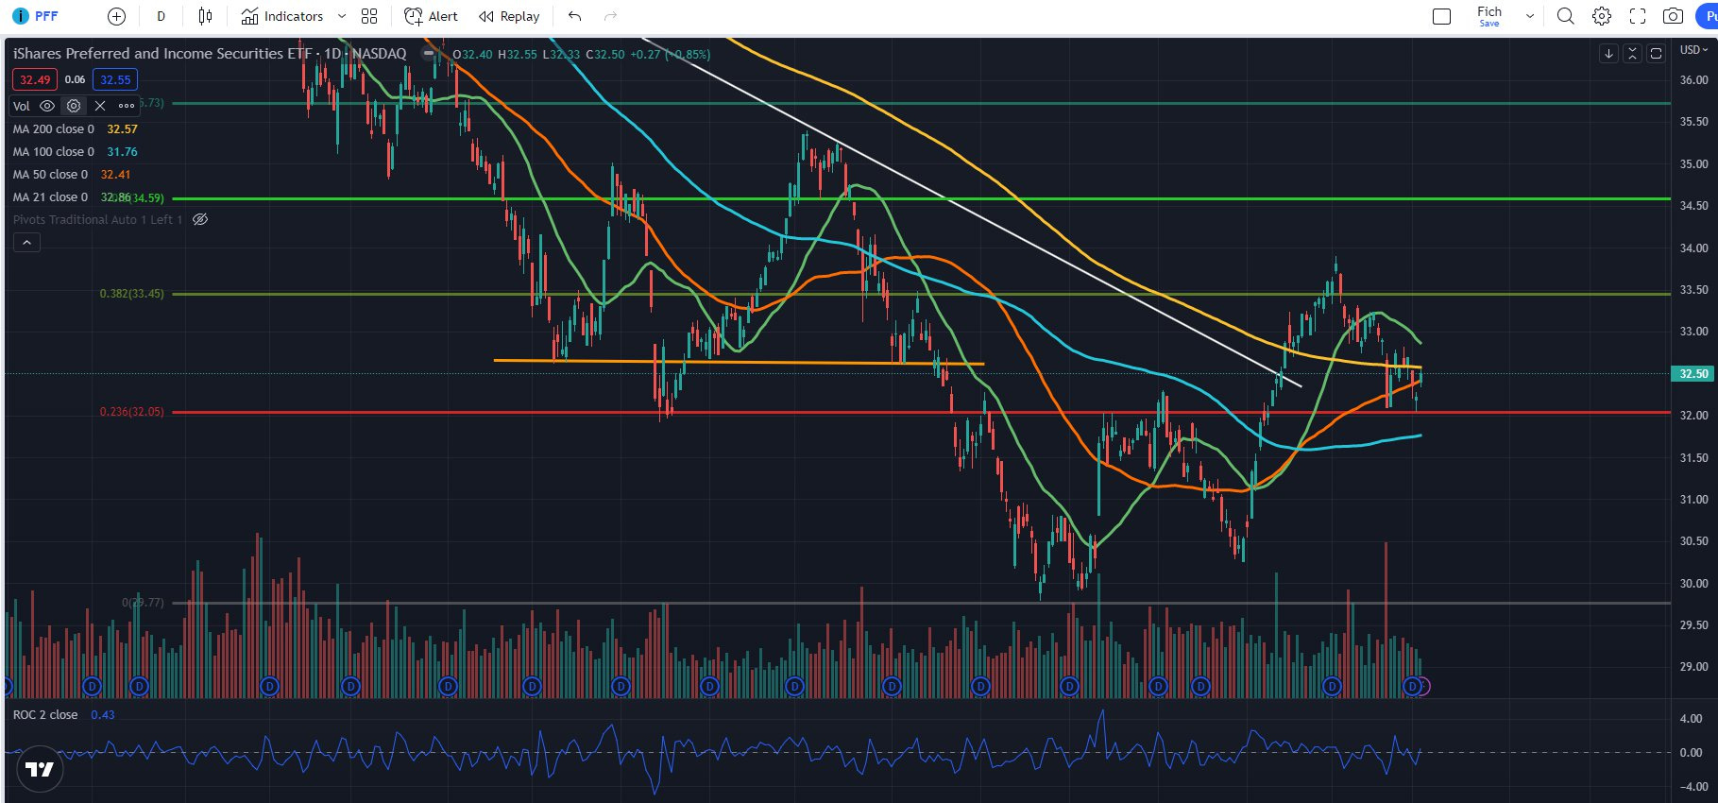Collapse the indicator legend list
Screen dimensions: 1718x803
coord(27,243)
